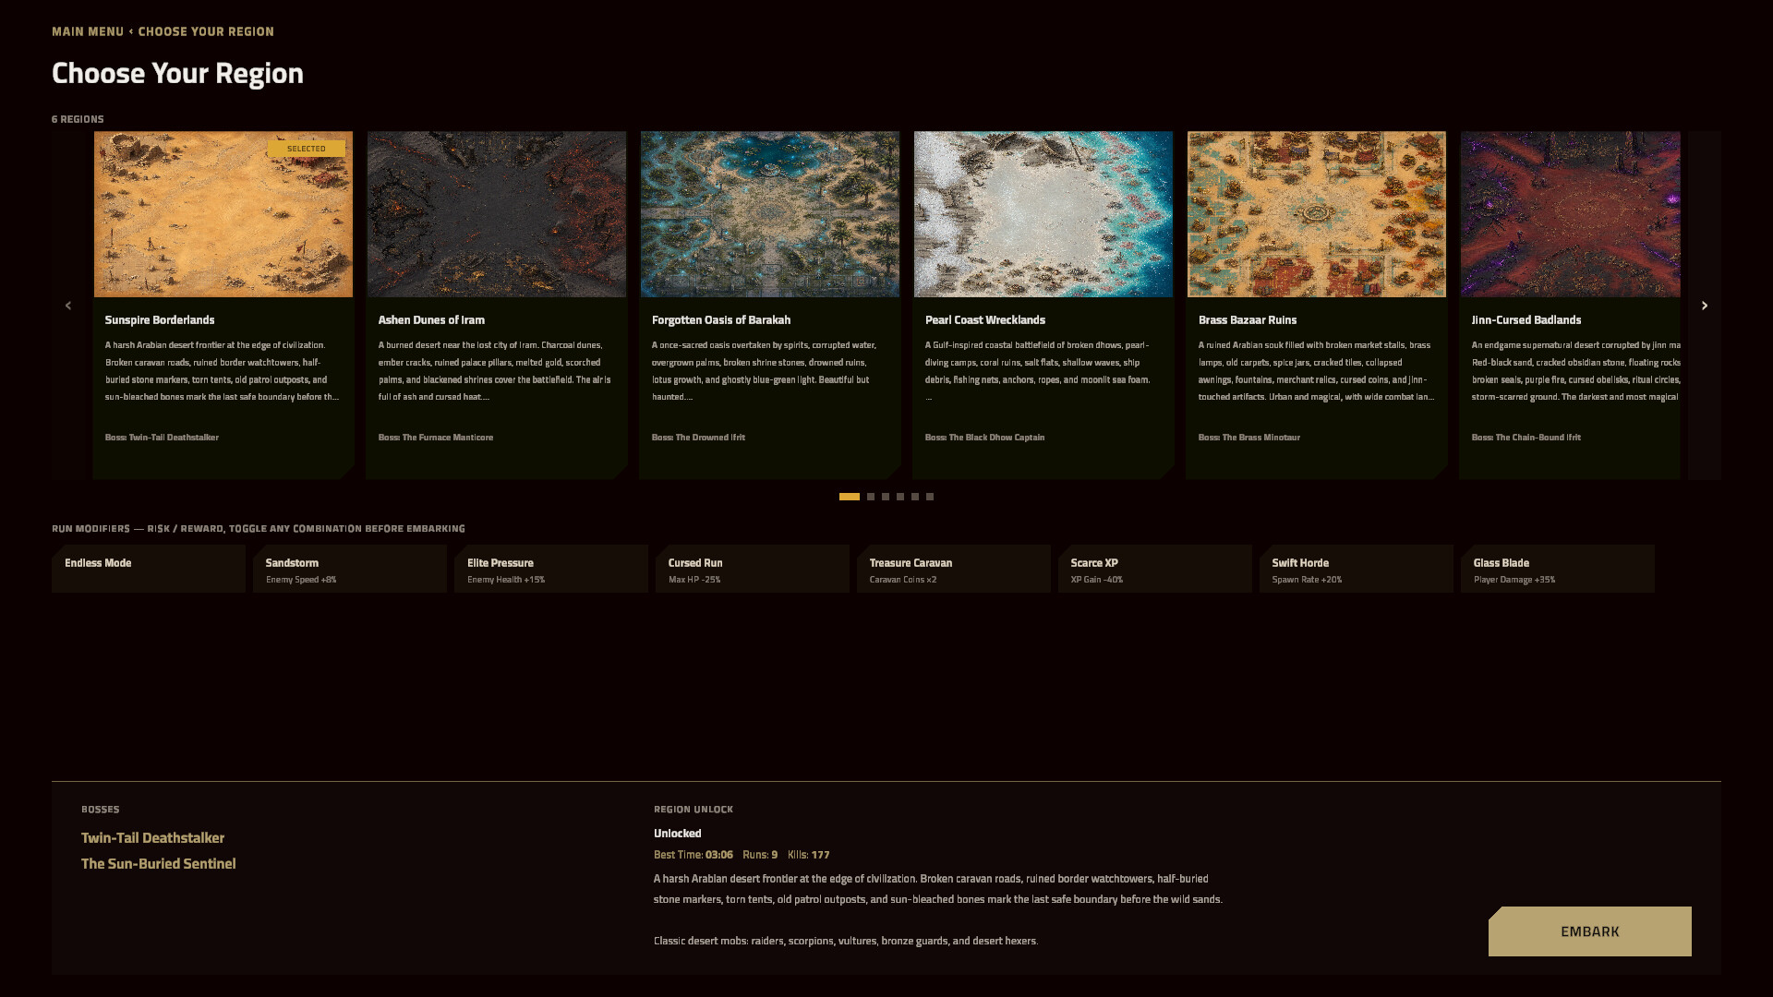Click the Embark button
The height and width of the screenshot is (997, 1773).
(x=1590, y=931)
